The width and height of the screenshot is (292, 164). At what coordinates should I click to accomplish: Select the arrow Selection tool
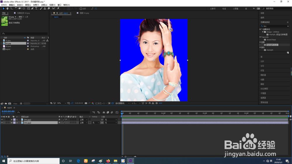coord(4,8)
